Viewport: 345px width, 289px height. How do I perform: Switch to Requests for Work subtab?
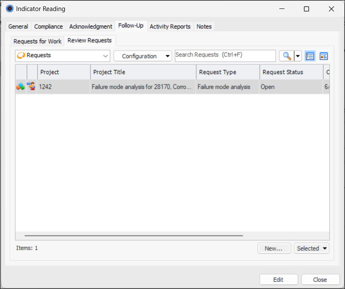tap(37, 41)
